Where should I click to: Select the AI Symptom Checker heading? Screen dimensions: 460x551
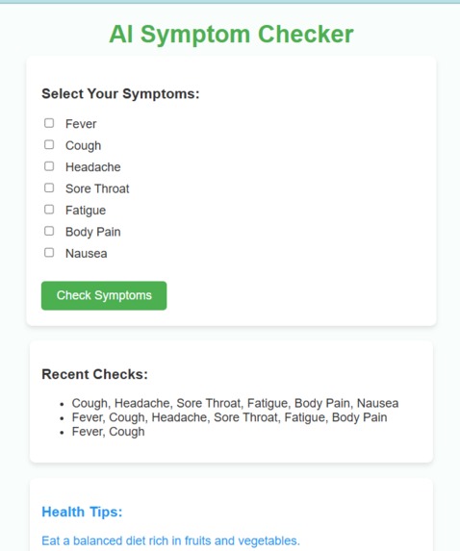point(231,35)
